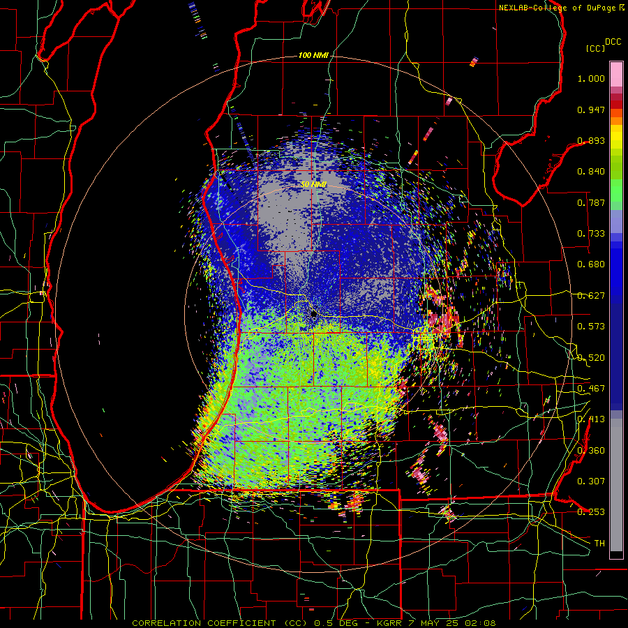Select the 0.893 scale value
628x628 pixels.
point(591,140)
